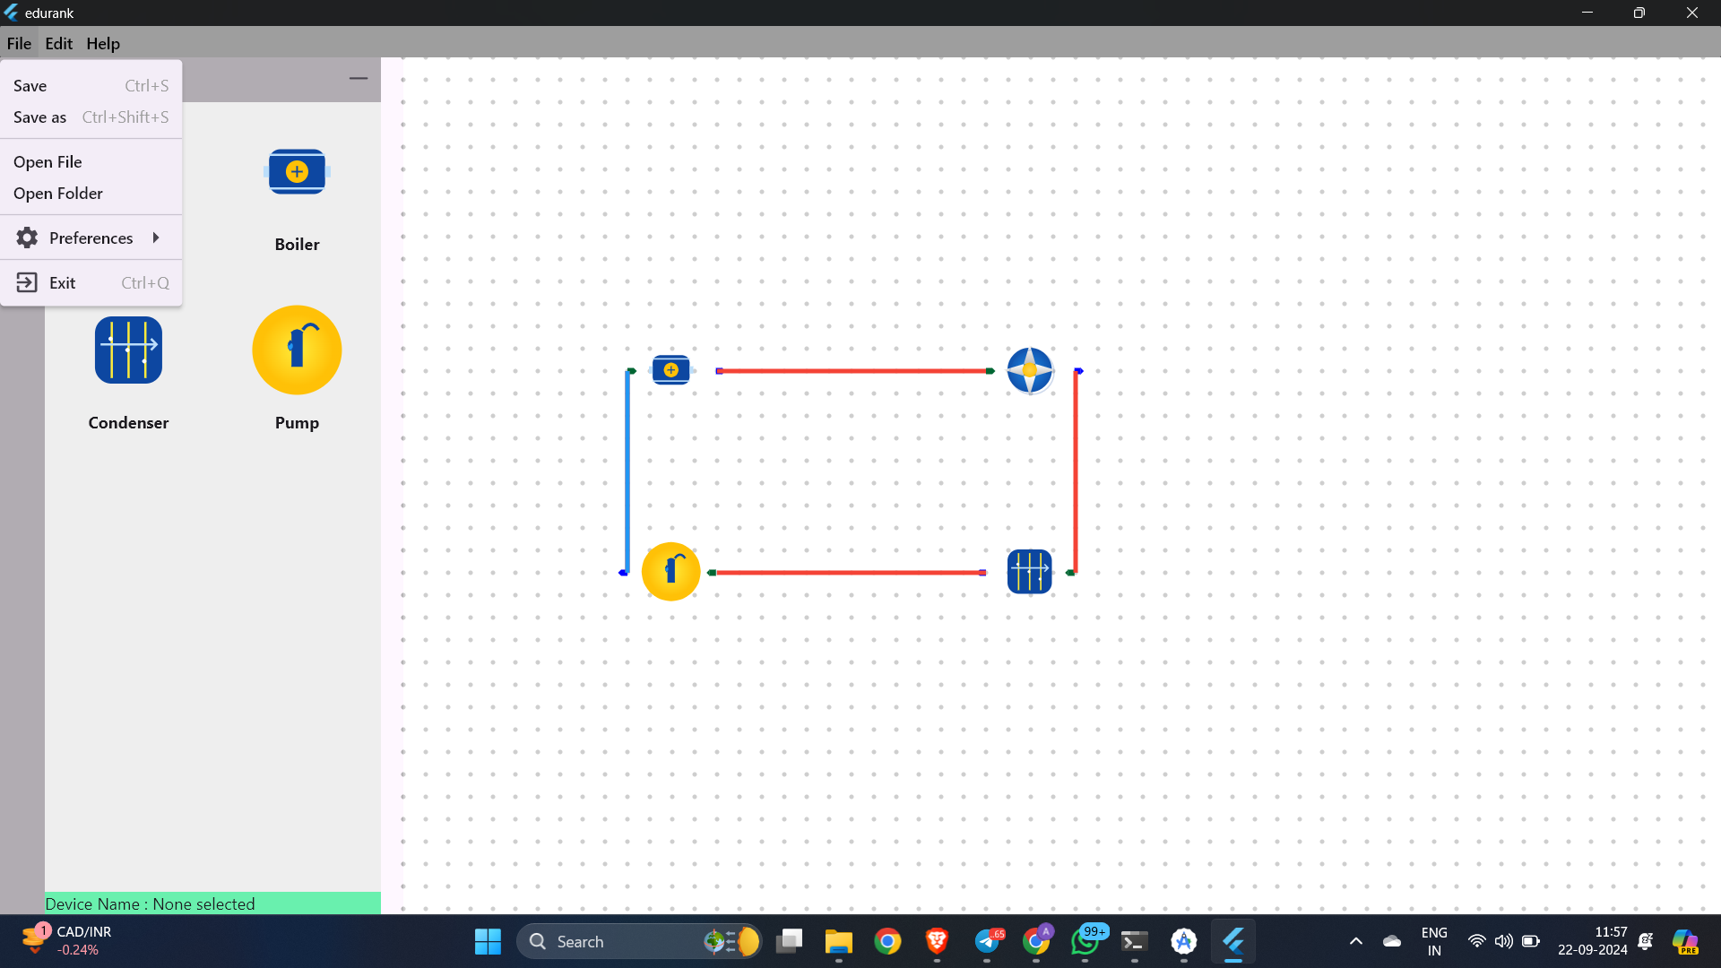Open the CAD/INR currency widget

(67, 941)
